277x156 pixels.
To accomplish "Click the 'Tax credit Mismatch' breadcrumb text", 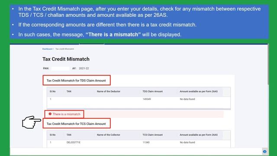I will pyautogui.click(x=64, y=49).
